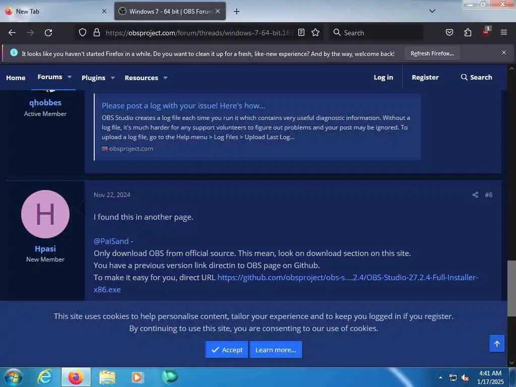Image resolution: width=516 pixels, height=387 pixels.
Task: Open the Plugins nav item
Action: pyautogui.click(x=93, y=78)
